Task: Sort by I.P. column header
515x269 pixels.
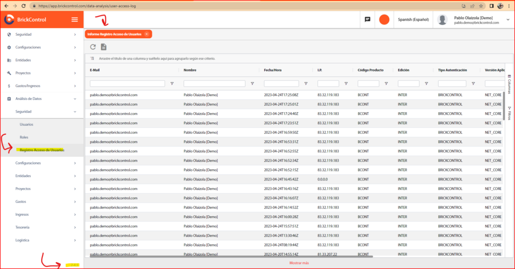Action: click(x=319, y=70)
